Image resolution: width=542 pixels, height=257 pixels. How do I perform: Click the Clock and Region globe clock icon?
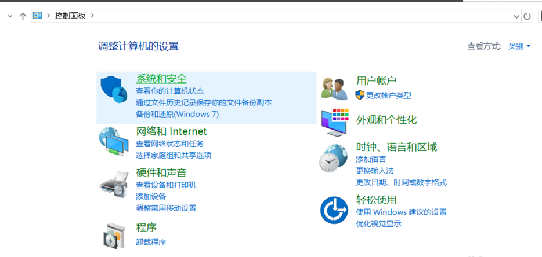click(x=334, y=158)
